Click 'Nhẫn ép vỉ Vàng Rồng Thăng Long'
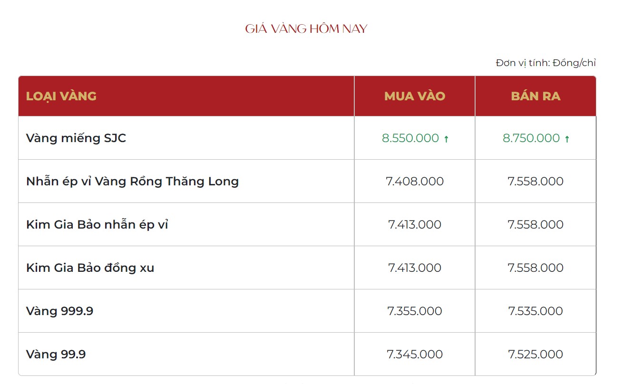The width and height of the screenshot is (623, 384). point(132,181)
